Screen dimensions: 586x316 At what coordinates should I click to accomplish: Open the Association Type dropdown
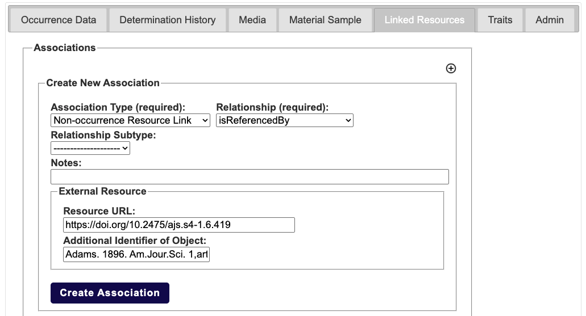[x=130, y=120]
